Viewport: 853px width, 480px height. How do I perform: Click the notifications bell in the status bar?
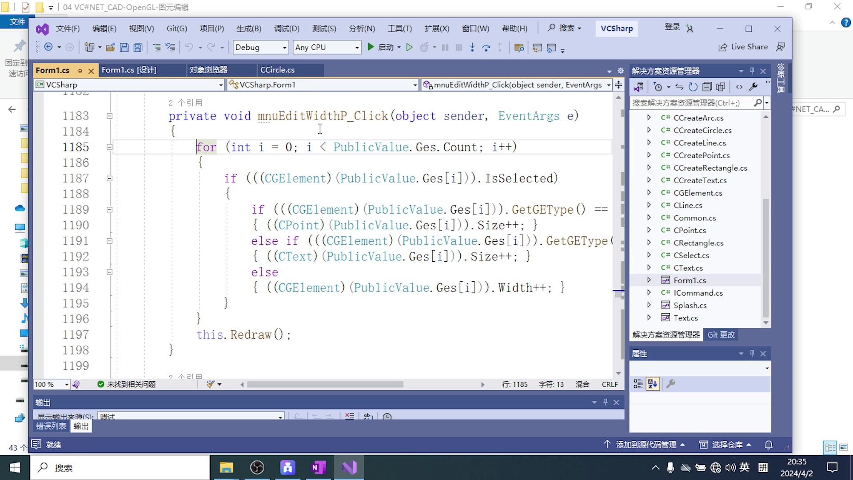point(769,445)
